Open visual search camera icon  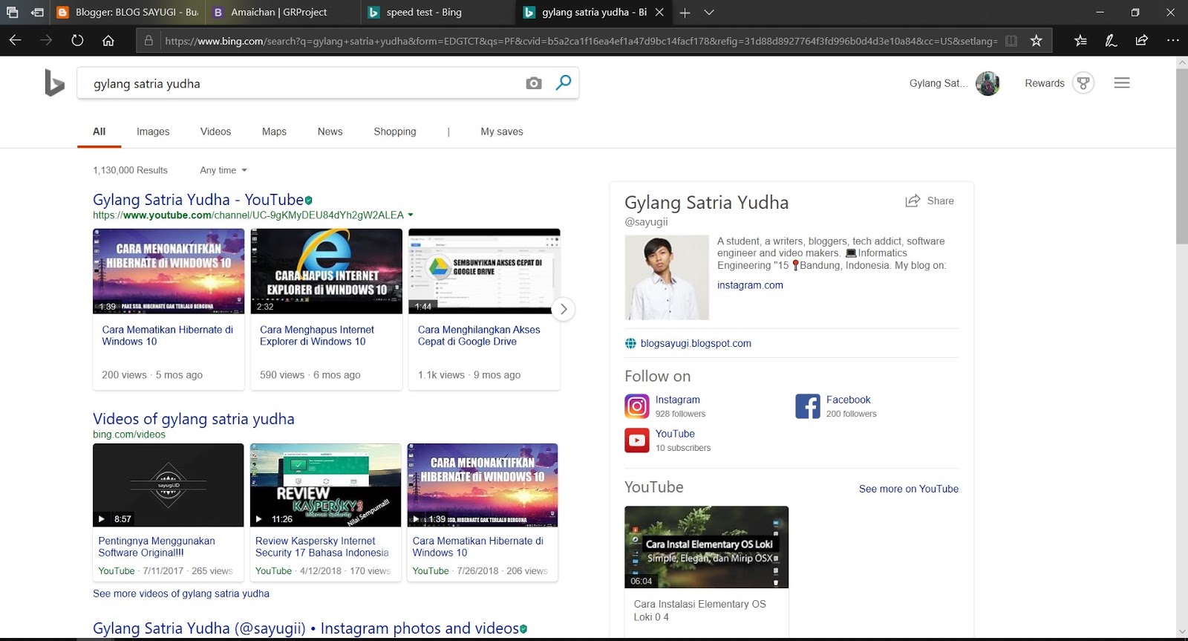[534, 83]
